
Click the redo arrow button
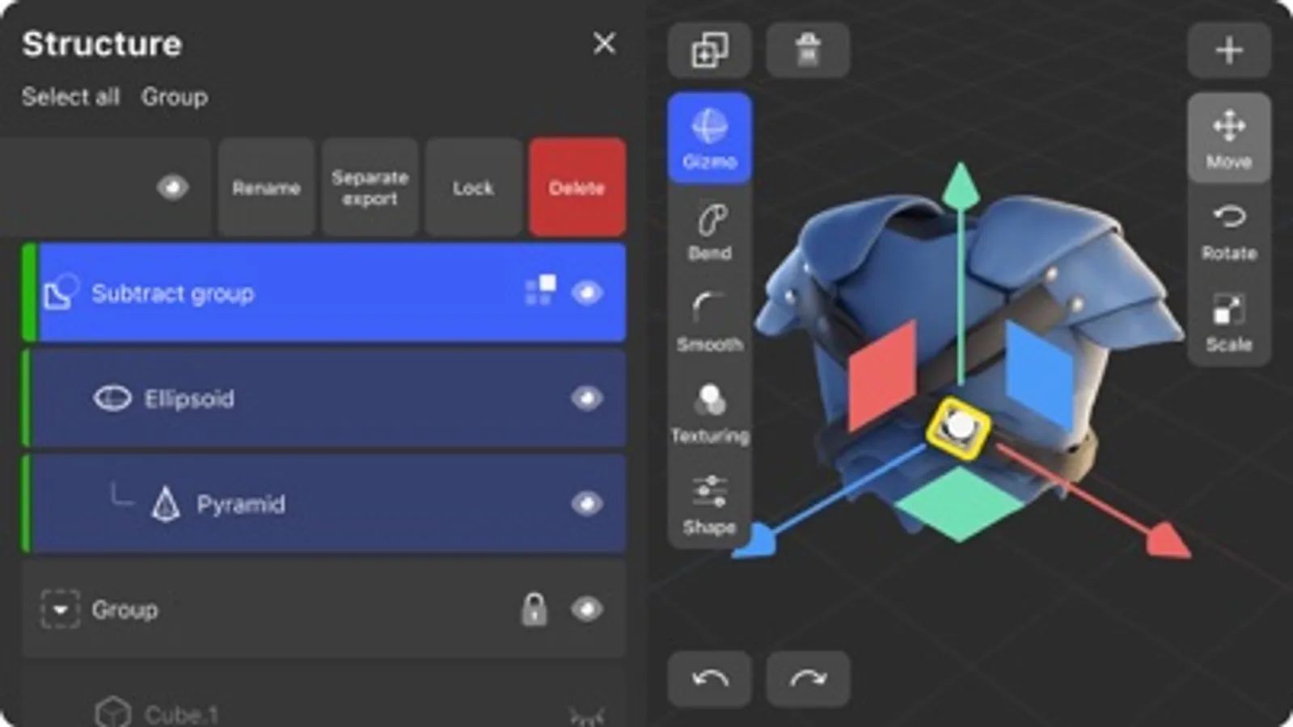[x=808, y=679]
